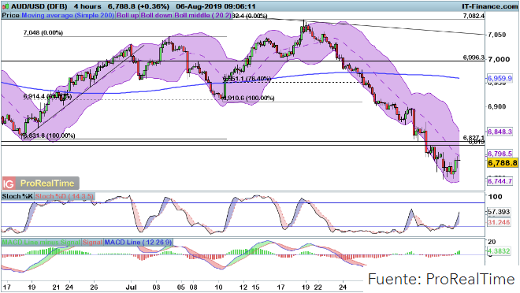Click the 26 date axis label
This screenshot has height=293, width=520.
tap(95, 287)
